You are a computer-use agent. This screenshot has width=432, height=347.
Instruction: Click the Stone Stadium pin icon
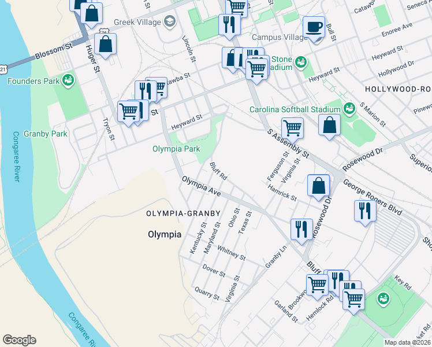tap(301, 62)
